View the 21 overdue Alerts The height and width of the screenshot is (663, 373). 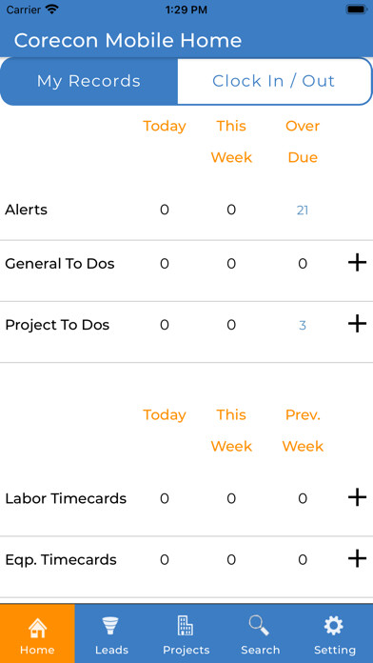(x=303, y=211)
